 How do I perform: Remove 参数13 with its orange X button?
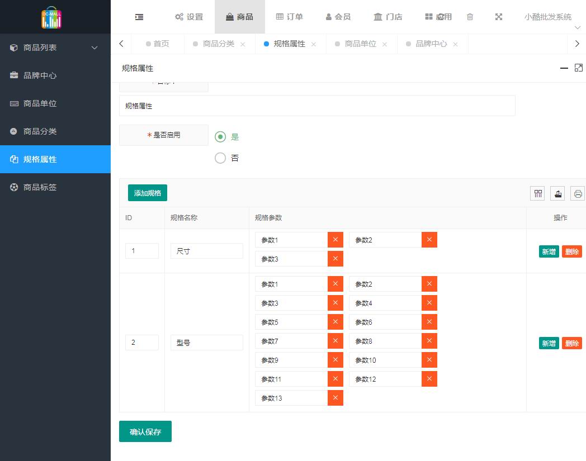(335, 398)
